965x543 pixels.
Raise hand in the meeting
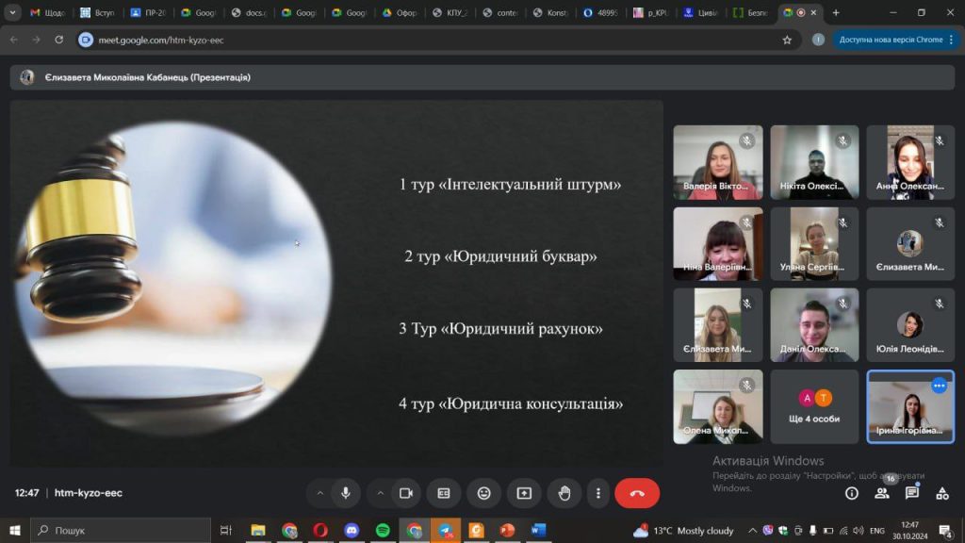564,493
